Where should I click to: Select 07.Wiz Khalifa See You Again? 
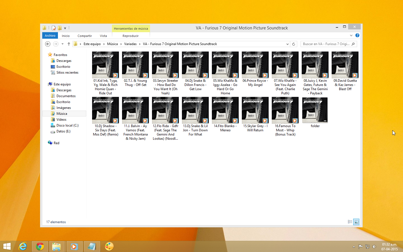coord(285,73)
